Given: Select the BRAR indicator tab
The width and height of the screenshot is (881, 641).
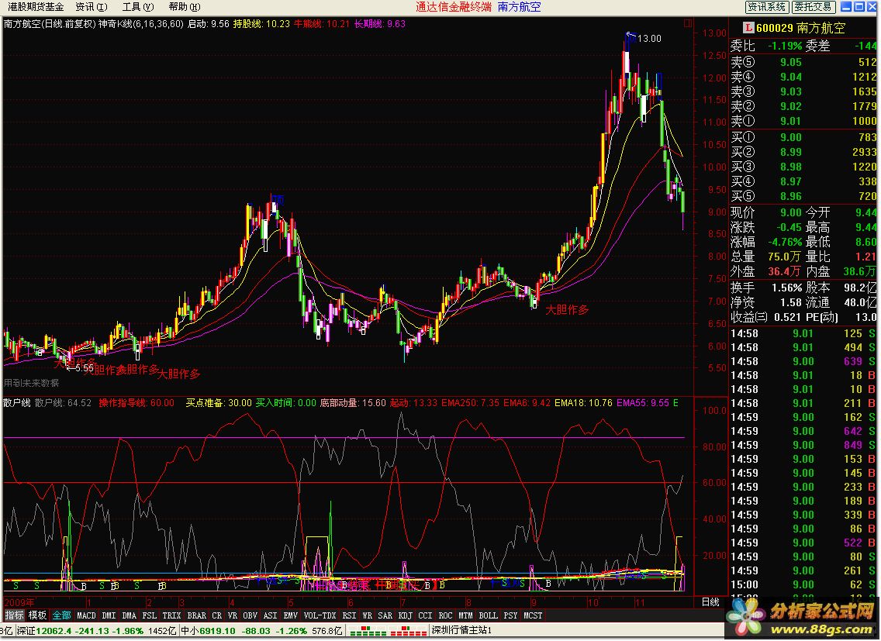Looking at the screenshot, I should 197,615.
